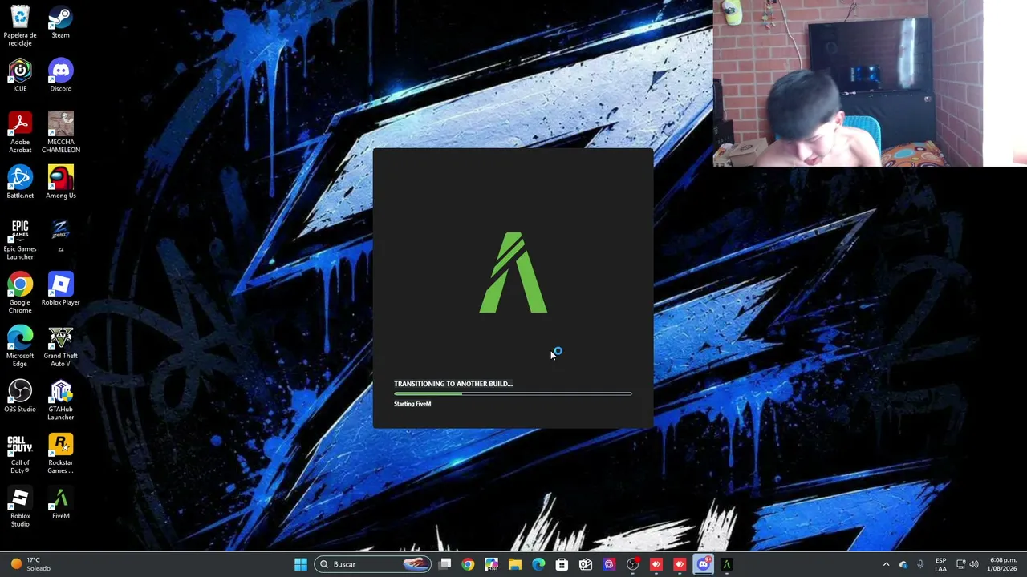Select the MECCHA CHAMELEON desktop icon
1027x577 pixels.
click(x=60, y=133)
